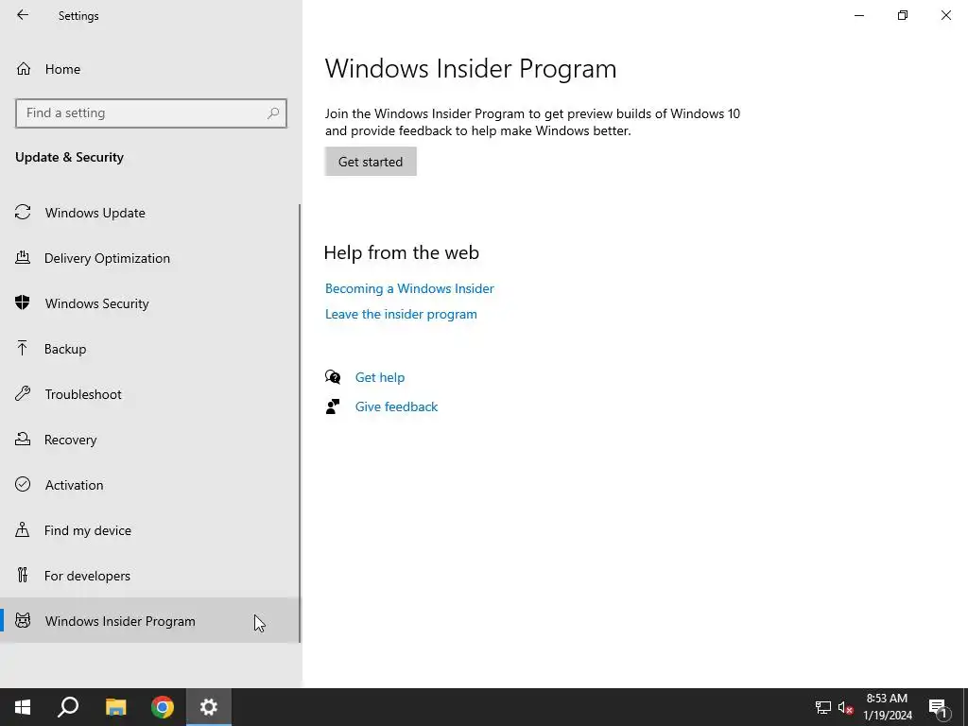
Task: Open taskbar search
Action: pyautogui.click(x=68, y=707)
